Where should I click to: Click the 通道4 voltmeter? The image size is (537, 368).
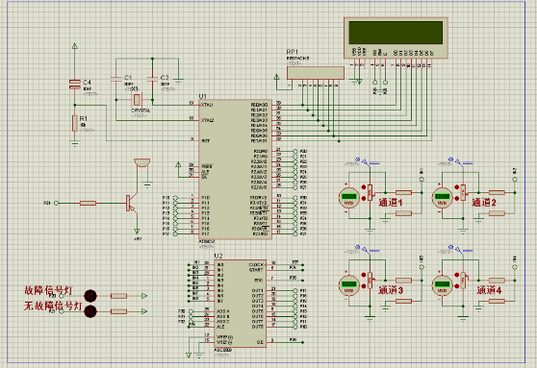coord(442,285)
